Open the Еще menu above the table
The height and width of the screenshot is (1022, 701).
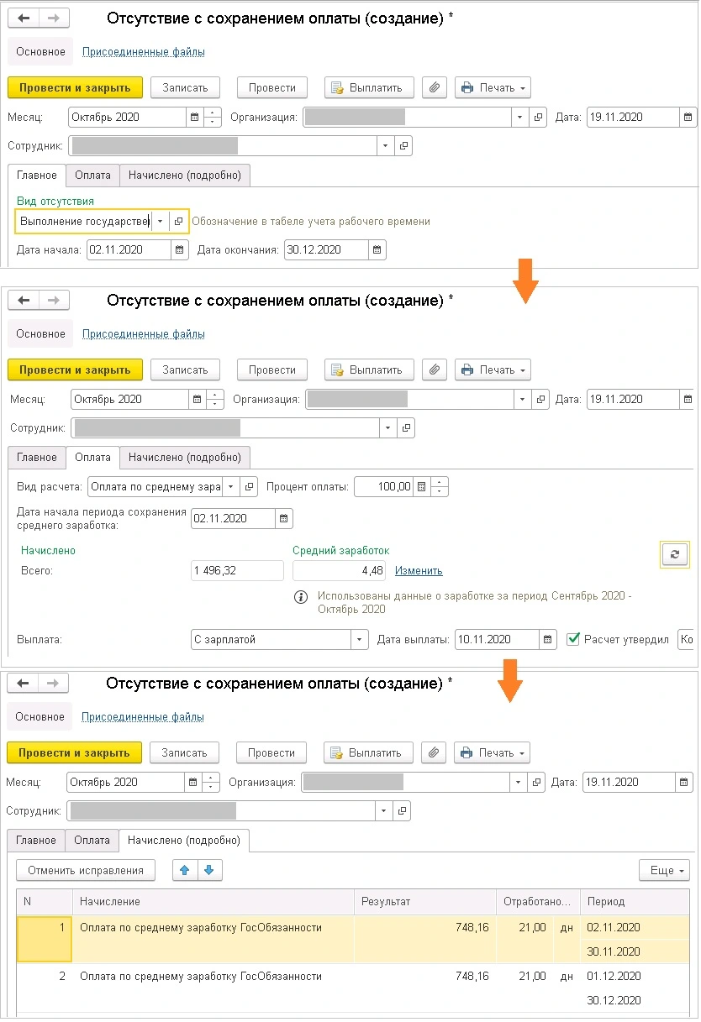[x=664, y=870]
